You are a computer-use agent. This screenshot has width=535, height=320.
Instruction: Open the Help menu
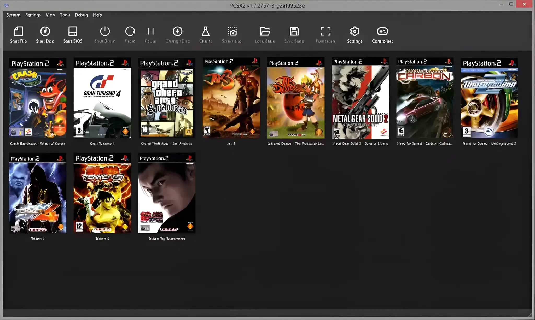[x=97, y=15]
